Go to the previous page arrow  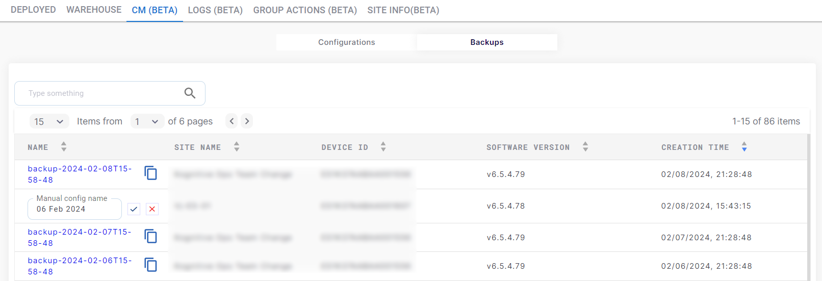click(x=232, y=121)
